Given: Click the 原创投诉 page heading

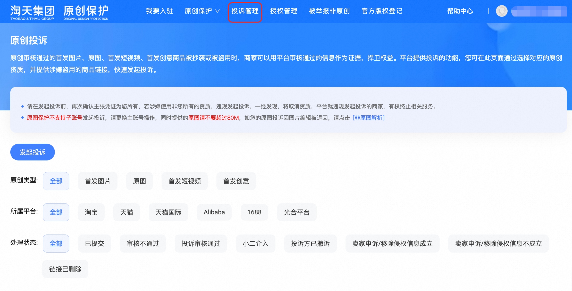Looking at the screenshot, I should click(29, 41).
